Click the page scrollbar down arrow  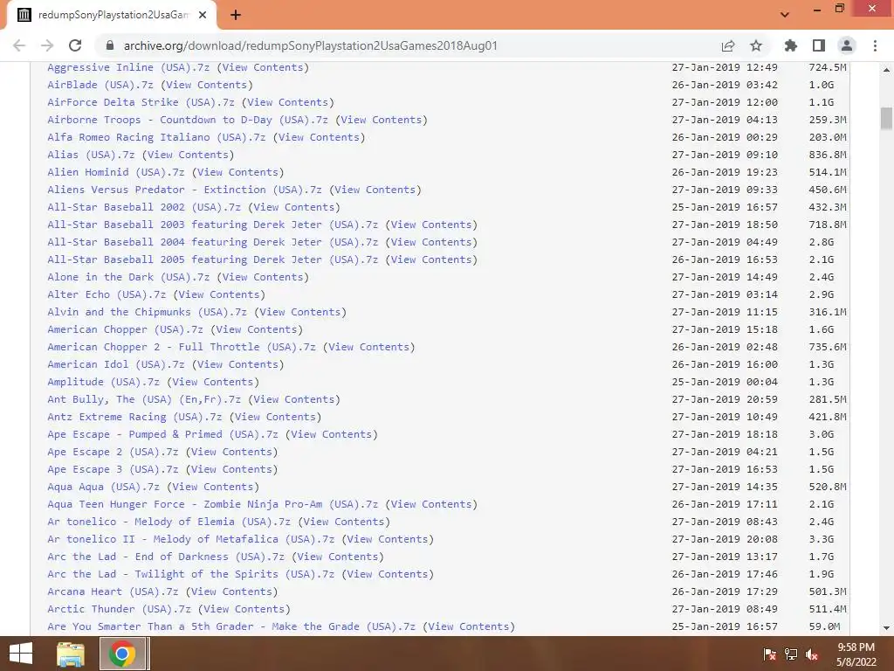pyautogui.click(x=886, y=628)
